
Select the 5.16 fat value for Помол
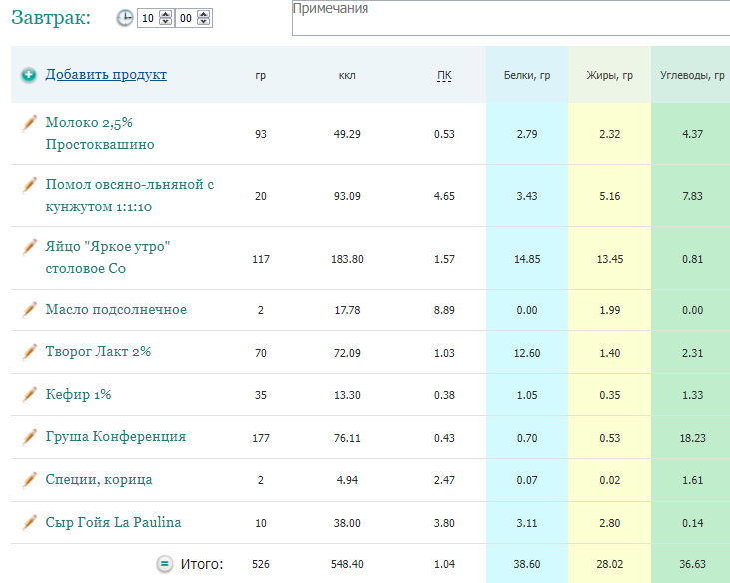pos(609,196)
